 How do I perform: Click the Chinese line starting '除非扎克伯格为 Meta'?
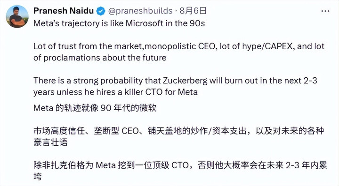pyautogui.click(x=180, y=165)
